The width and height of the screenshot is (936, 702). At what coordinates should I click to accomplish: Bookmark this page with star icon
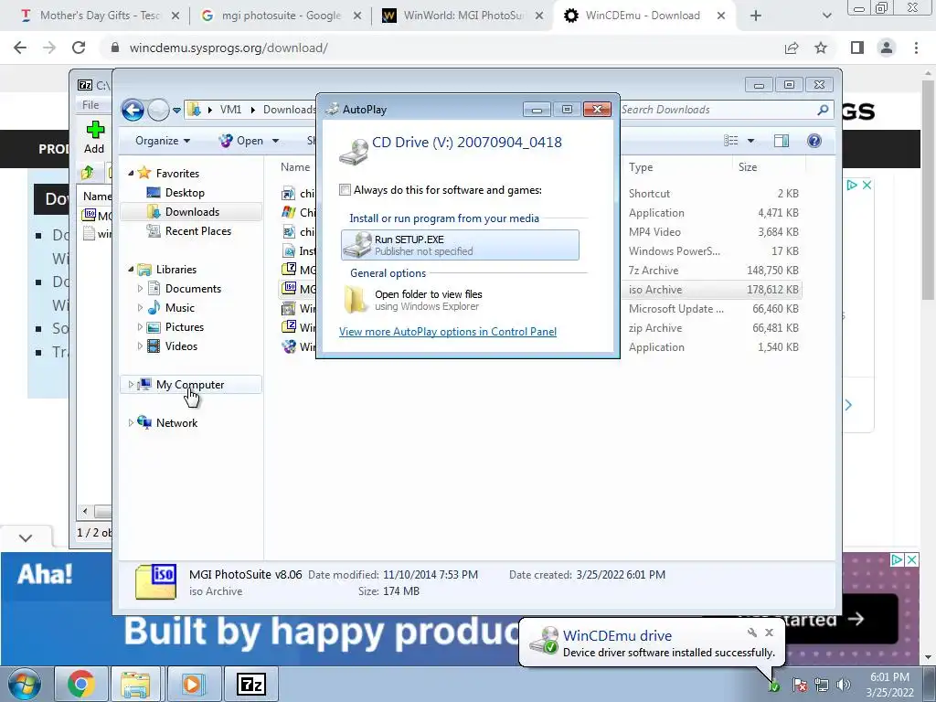click(x=821, y=48)
